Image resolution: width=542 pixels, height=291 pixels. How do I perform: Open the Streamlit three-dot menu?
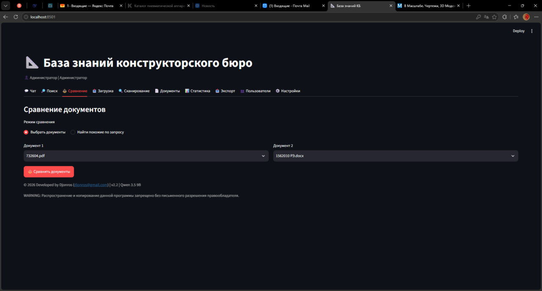[532, 31]
